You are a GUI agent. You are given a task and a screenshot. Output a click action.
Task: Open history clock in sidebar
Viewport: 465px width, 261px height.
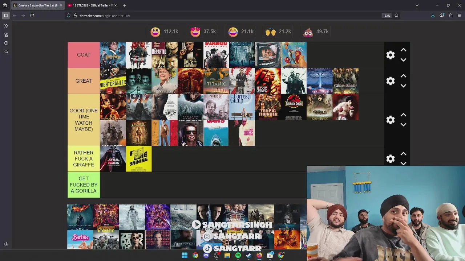click(6, 43)
